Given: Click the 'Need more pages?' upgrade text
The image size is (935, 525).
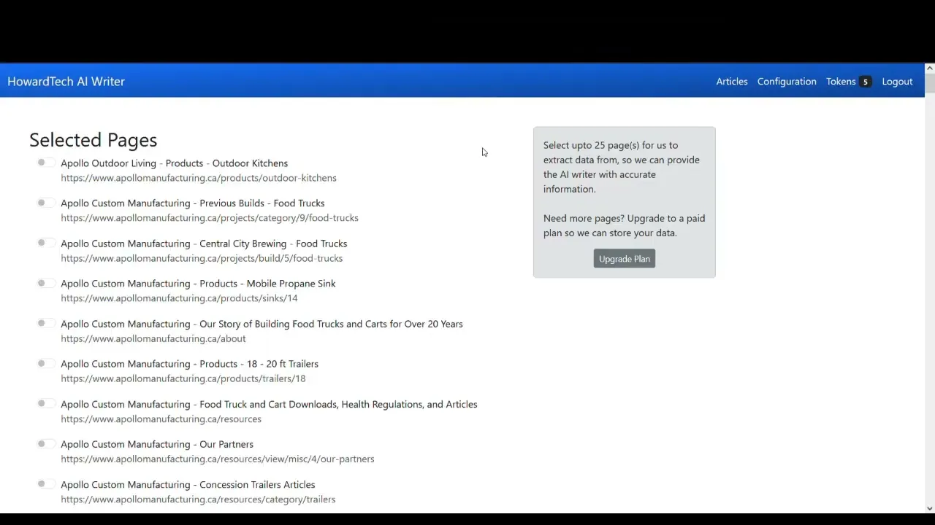Looking at the screenshot, I should 624,225.
